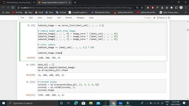189x106 pixels.
Task: Click the Out[9] shape output text
Action: (49, 58)
